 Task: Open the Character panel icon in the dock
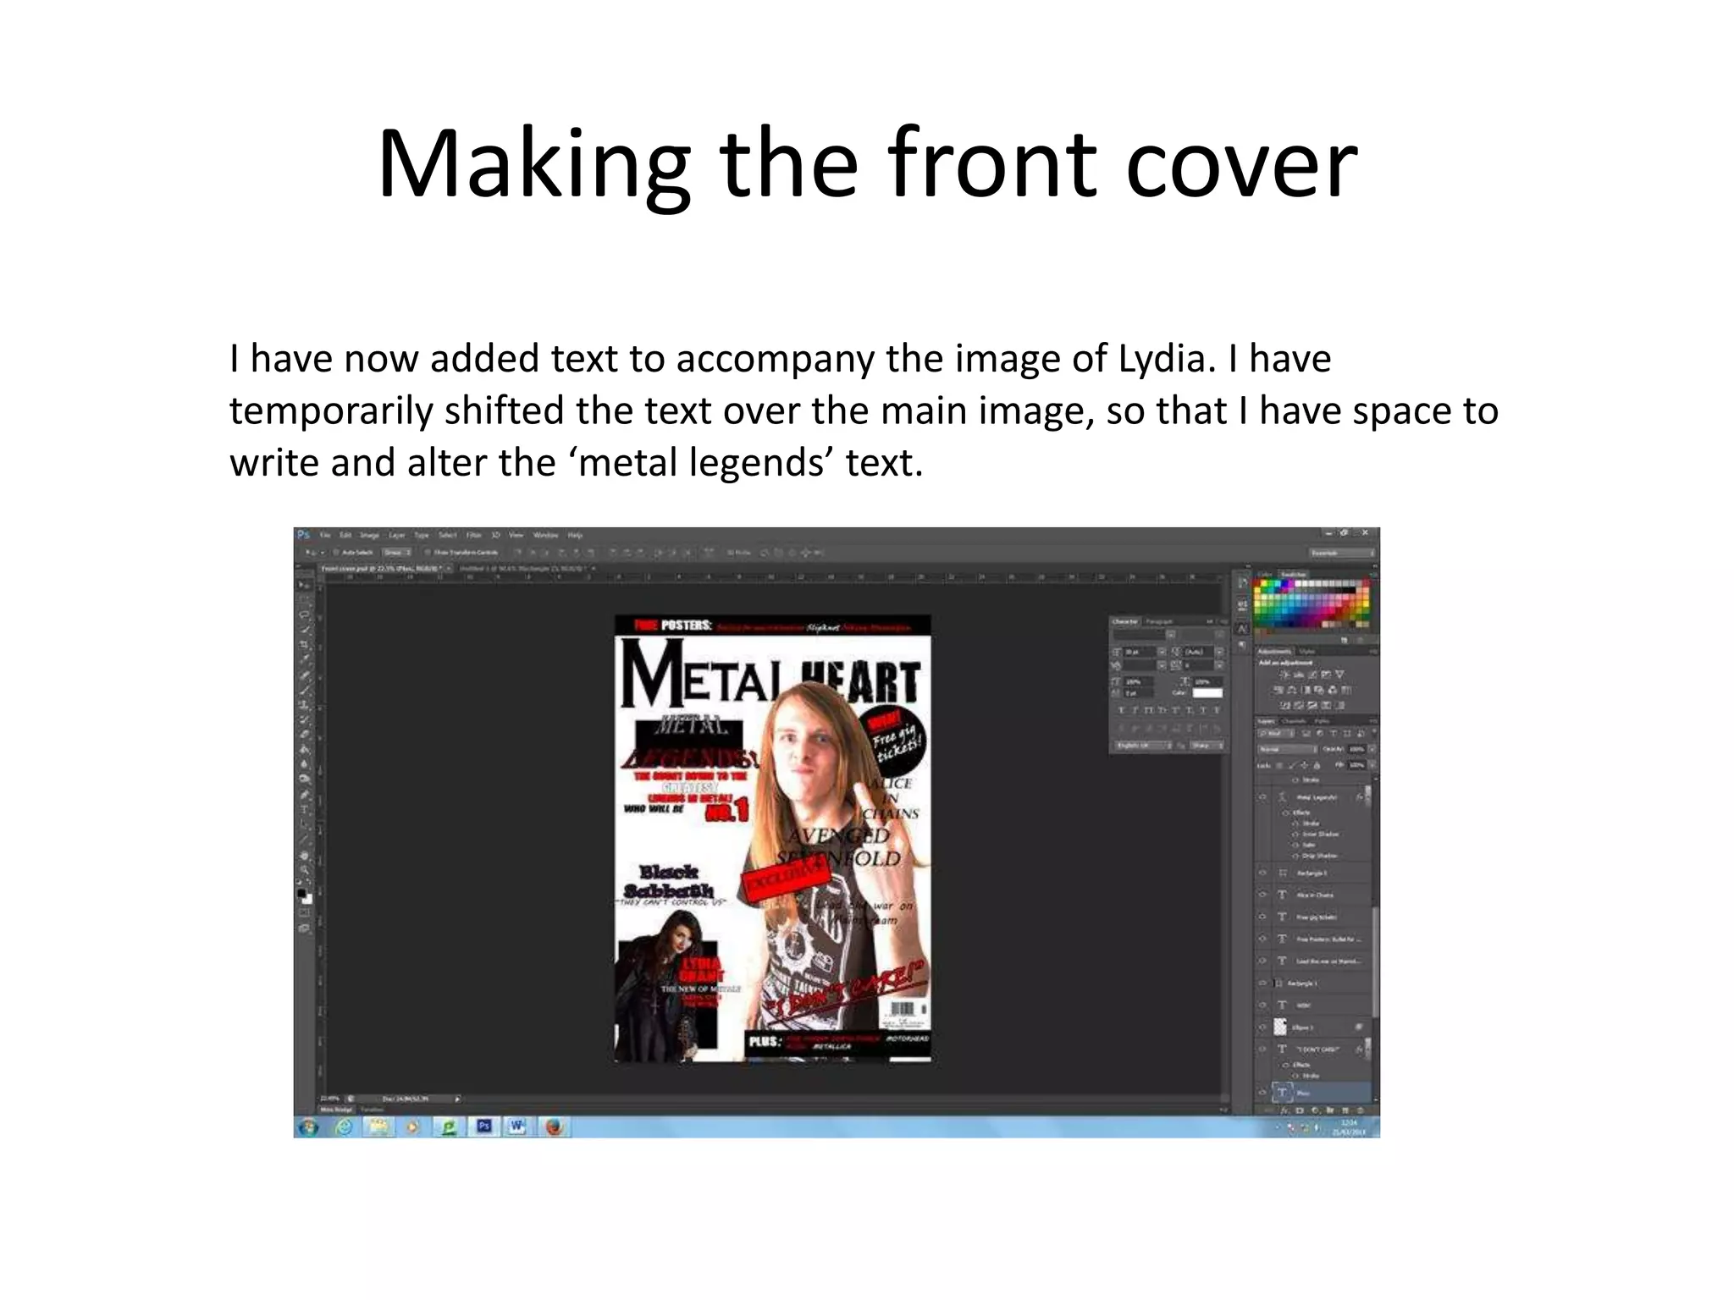click(x=1242, y=629)
